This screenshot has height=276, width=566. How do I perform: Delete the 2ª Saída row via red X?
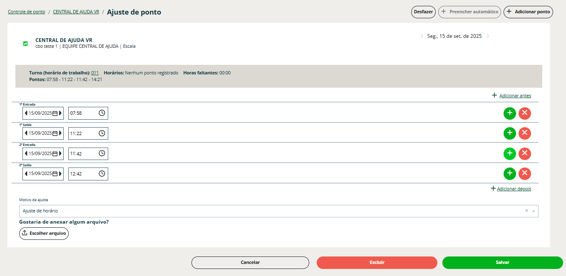[524, 174]
